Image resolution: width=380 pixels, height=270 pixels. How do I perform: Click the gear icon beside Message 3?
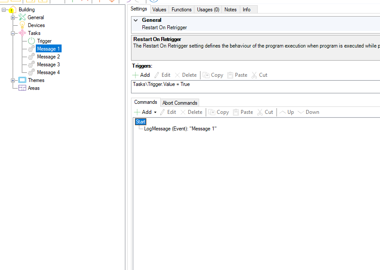[31, 65]
